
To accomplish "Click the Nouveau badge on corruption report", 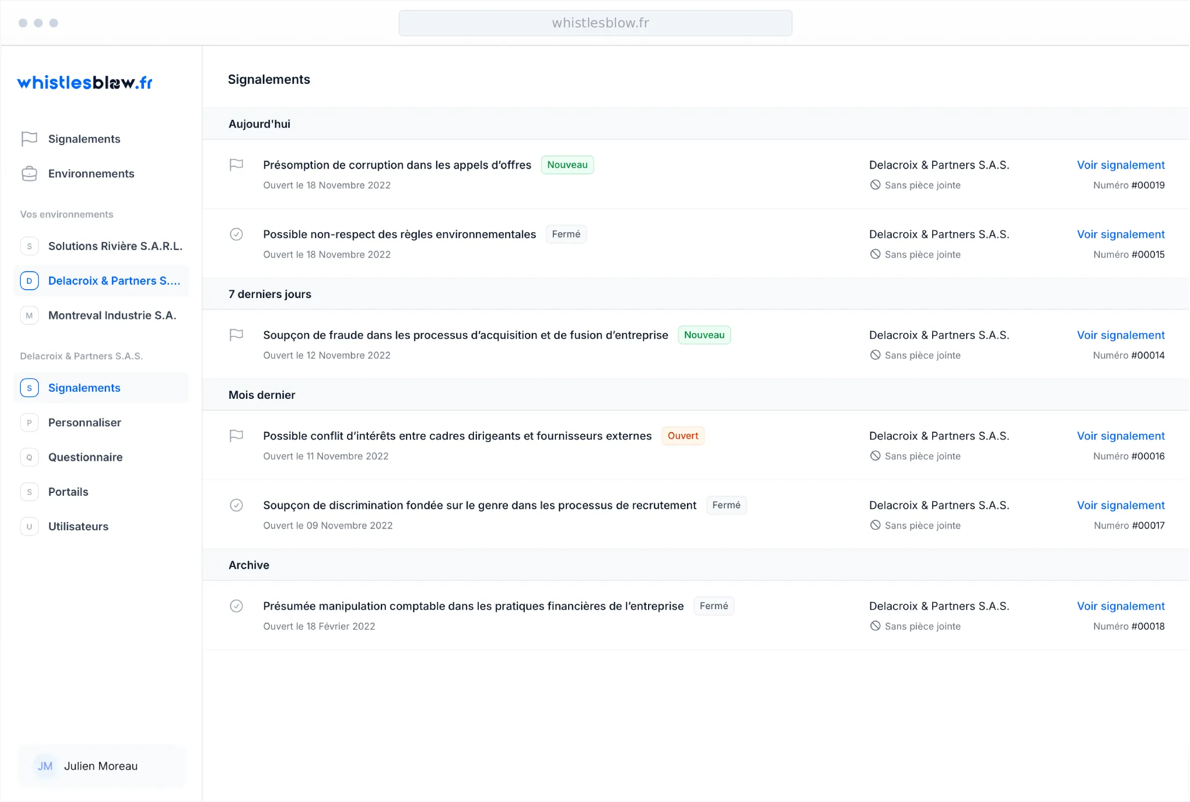I will (567, 165).
